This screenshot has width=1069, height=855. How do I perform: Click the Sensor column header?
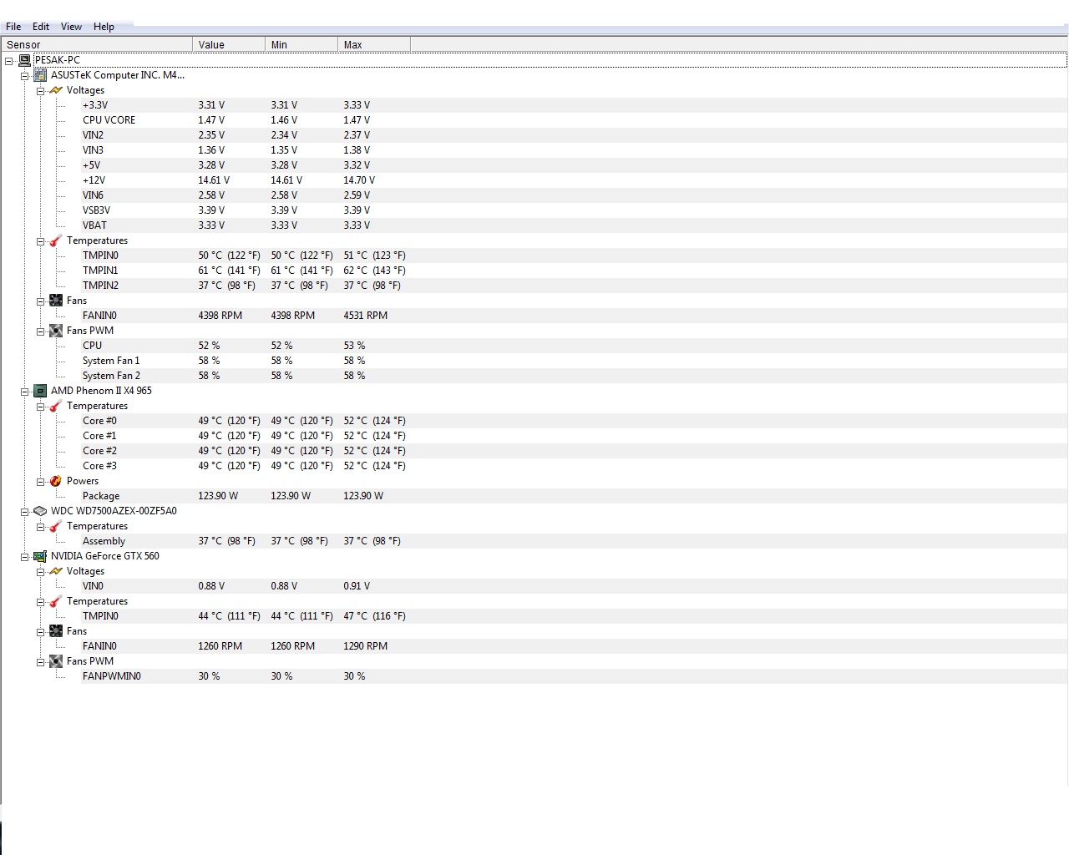coord(97,44)
